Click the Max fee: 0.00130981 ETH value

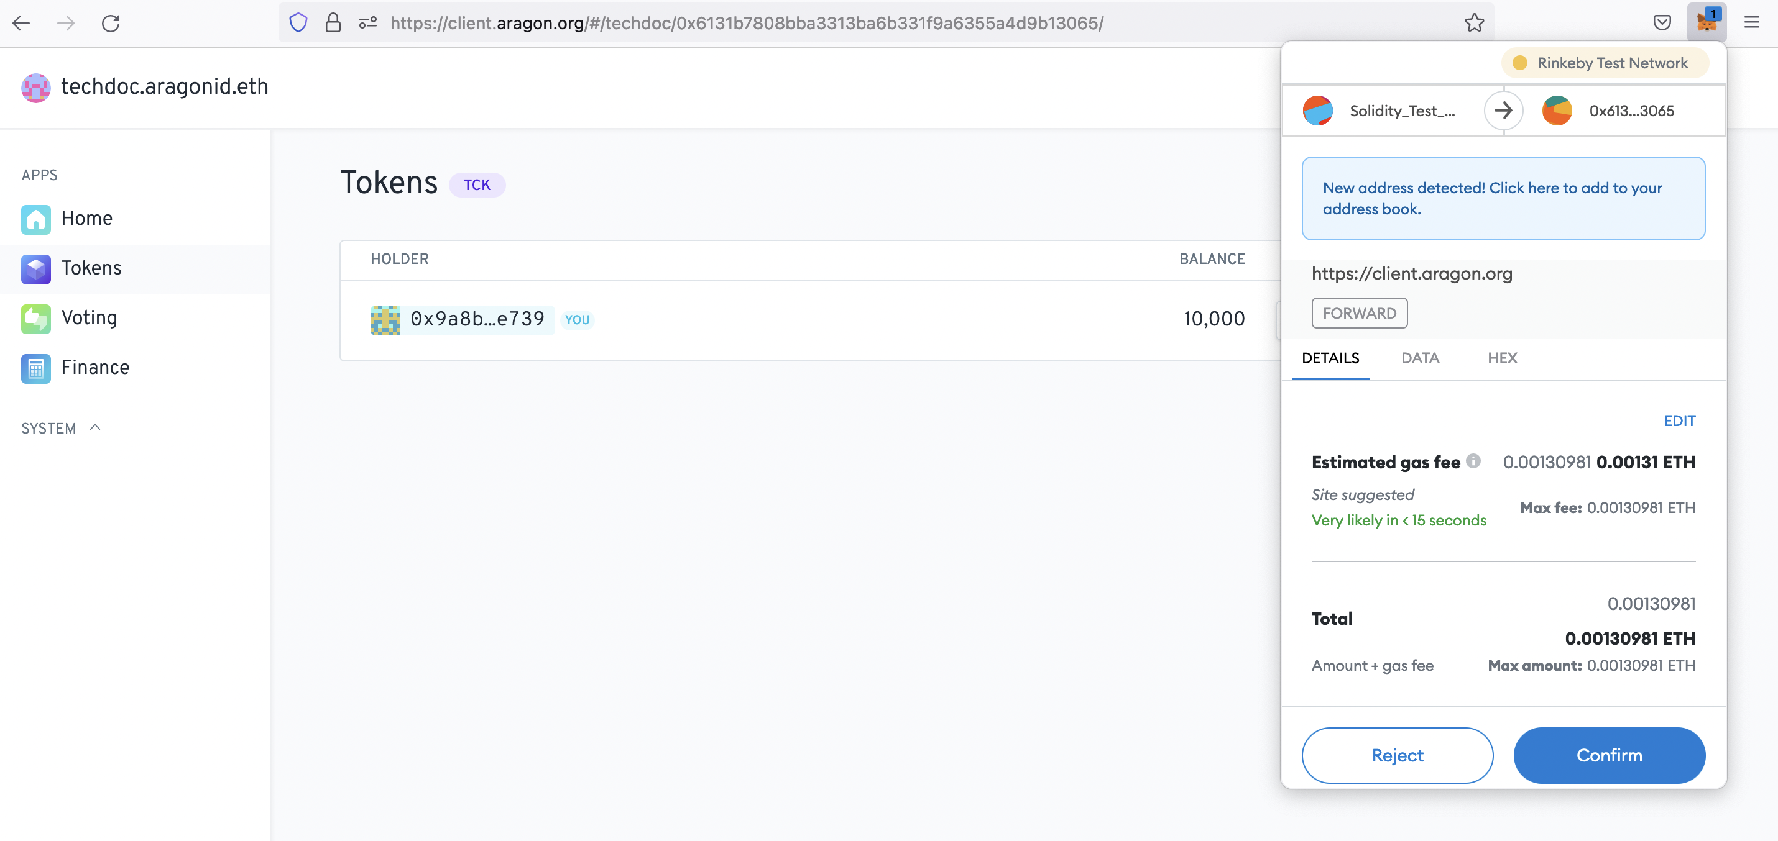[x=1608, y=507]
